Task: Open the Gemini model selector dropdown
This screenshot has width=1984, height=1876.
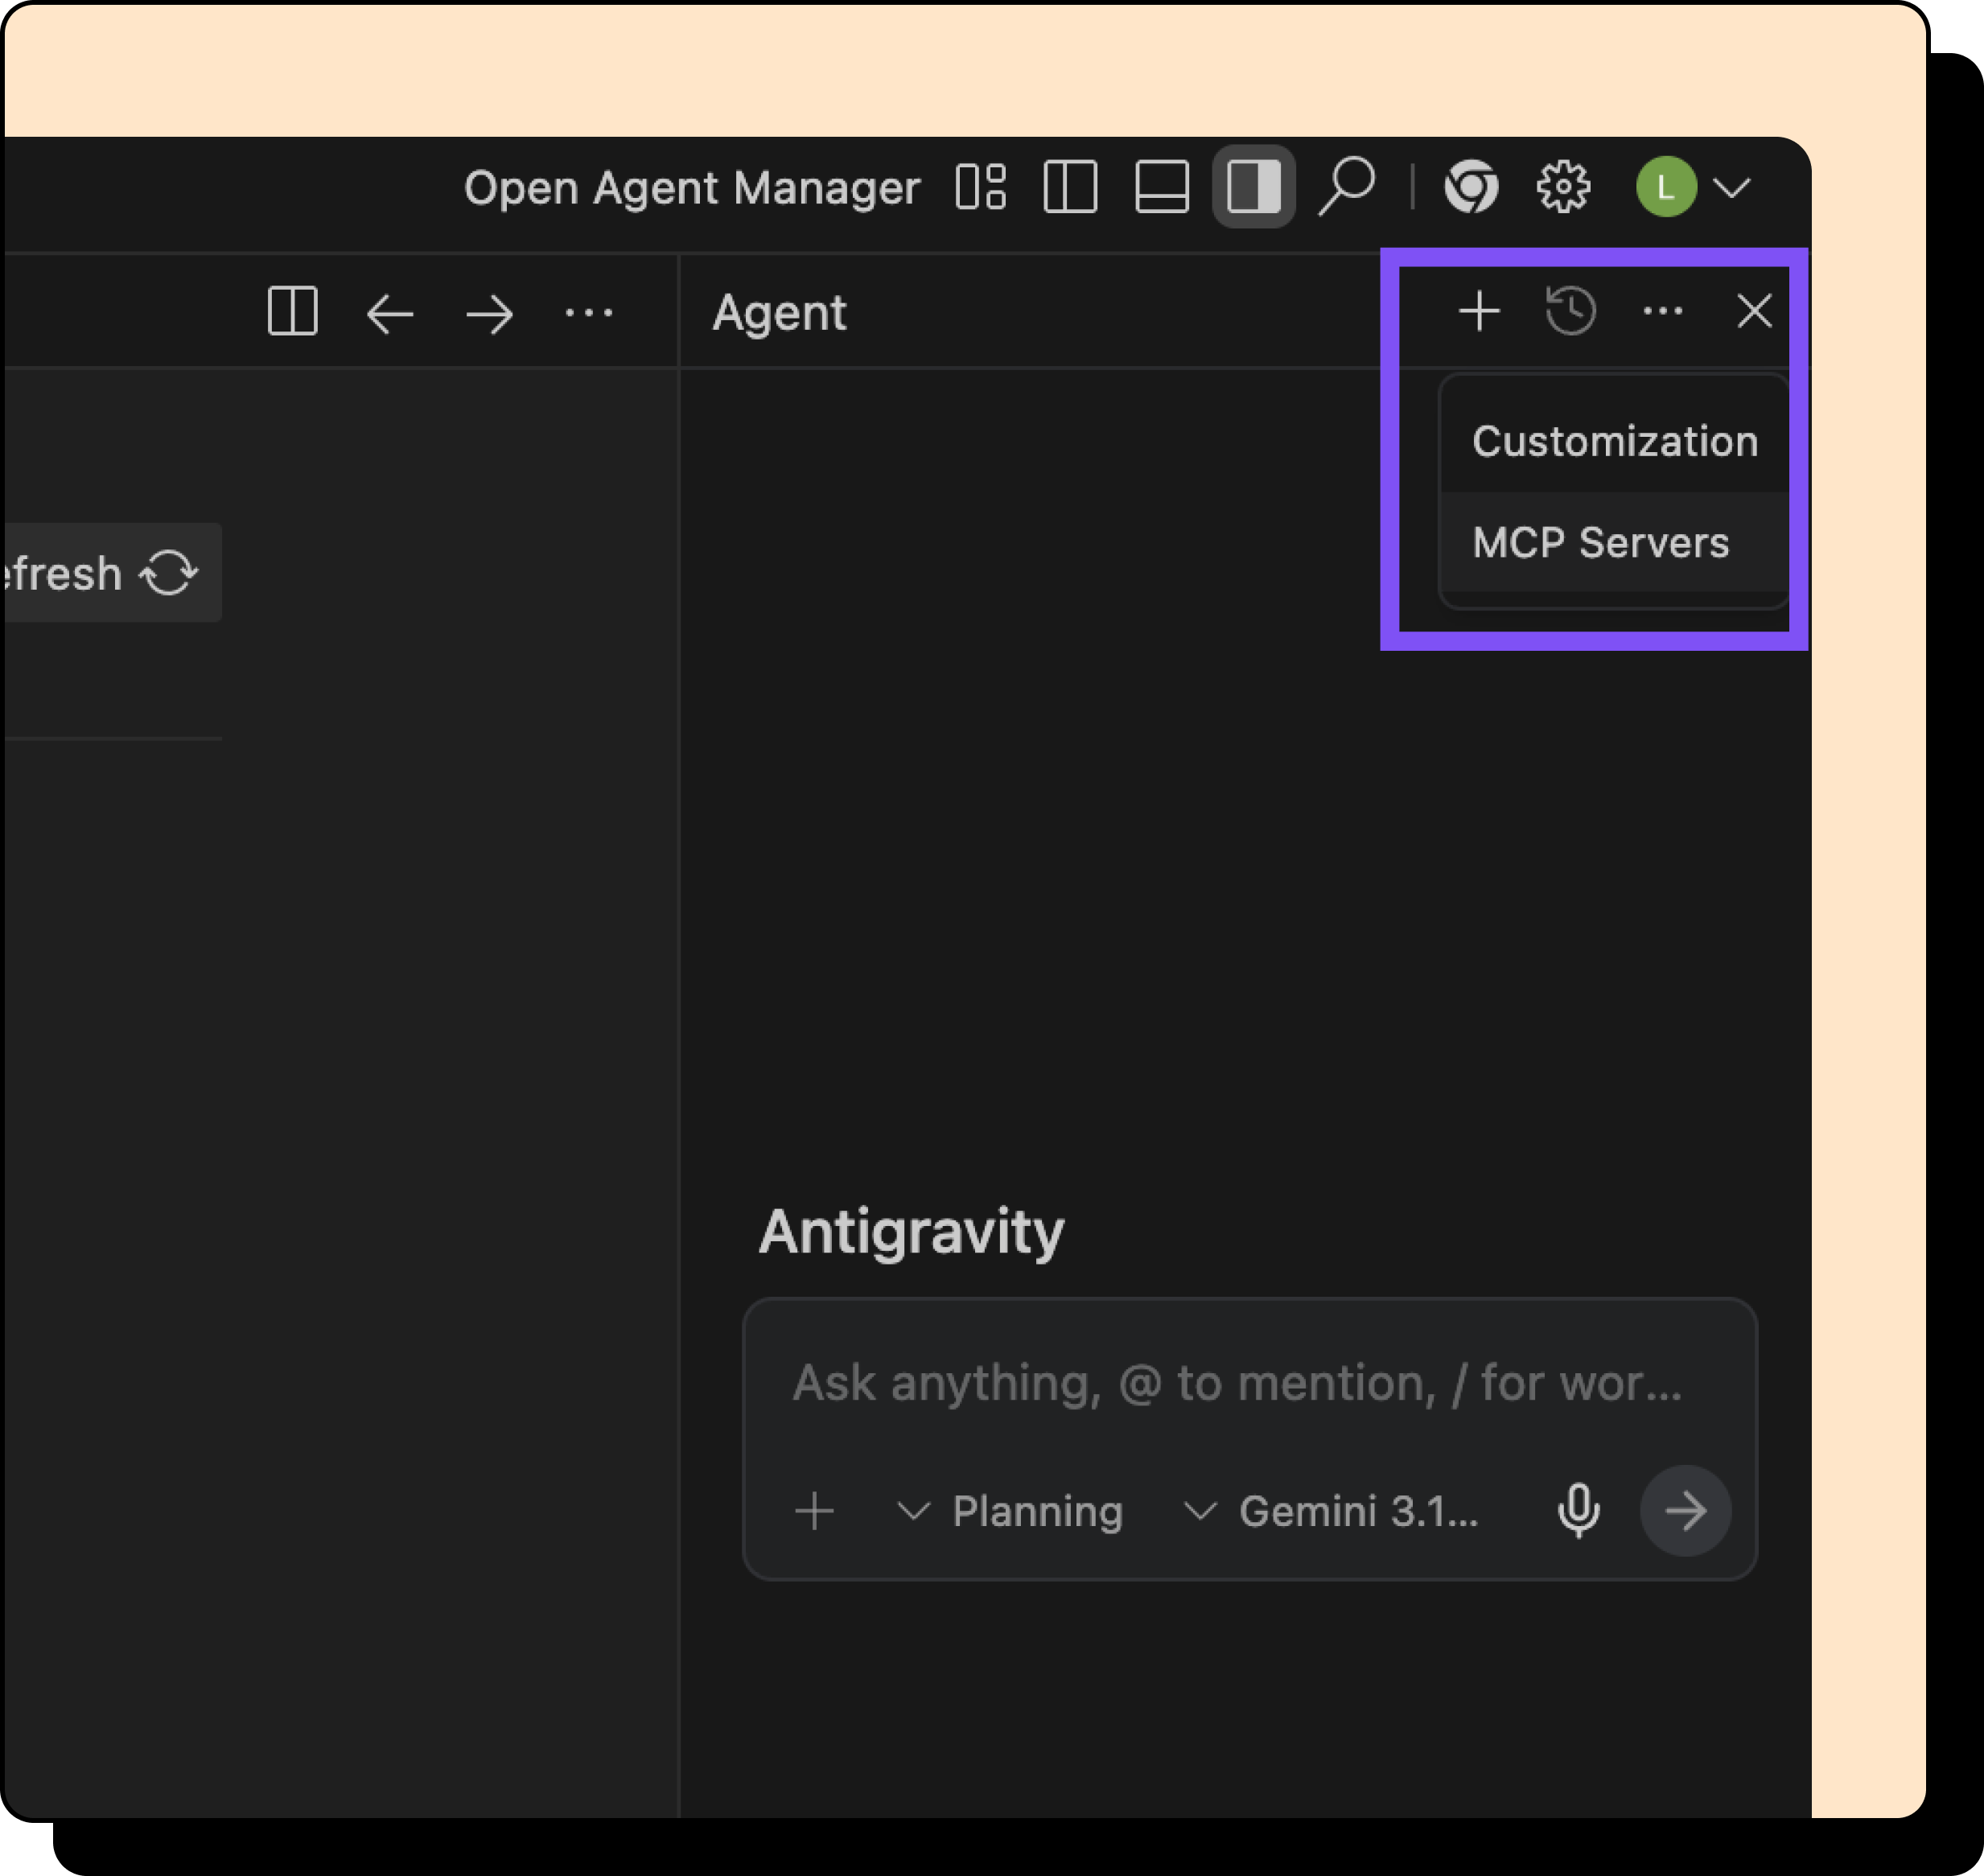Action: (1331, 1511)
